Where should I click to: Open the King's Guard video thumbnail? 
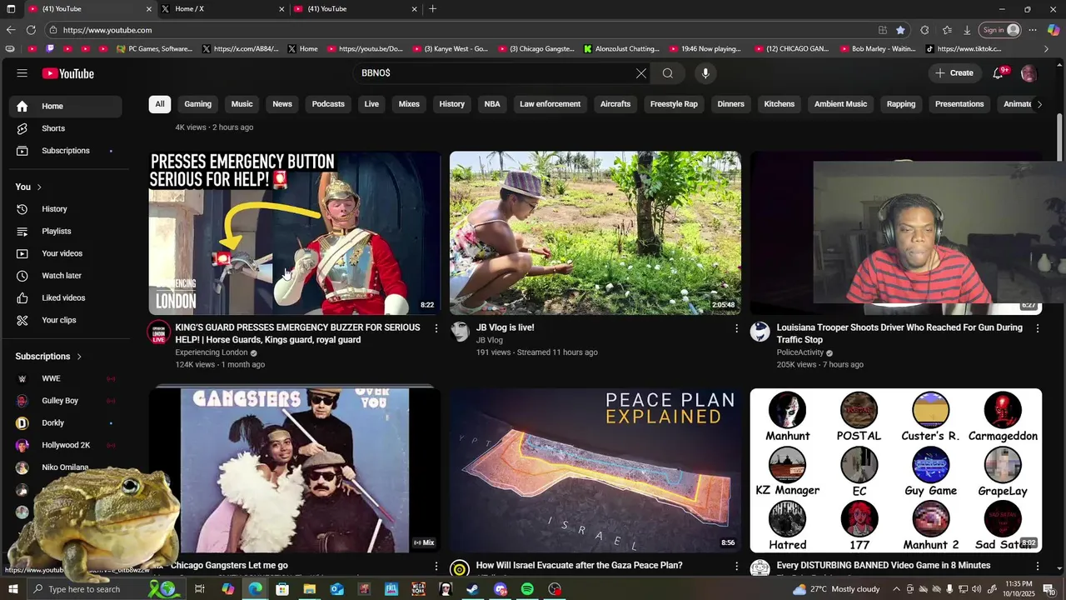(294, 233)
